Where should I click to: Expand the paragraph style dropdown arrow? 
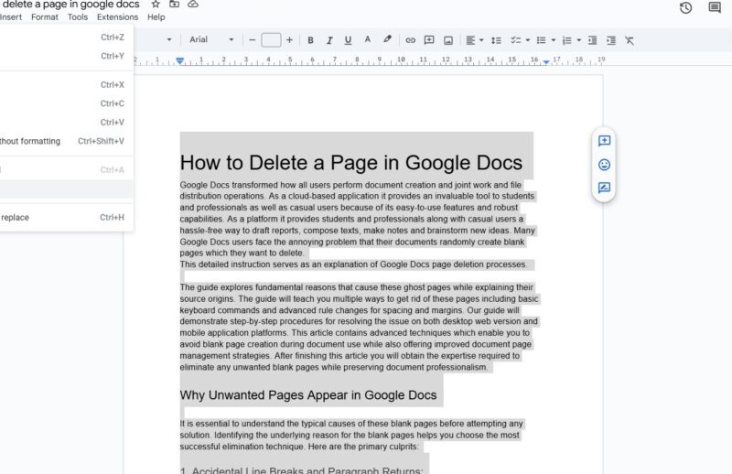[x=169, y=40]
